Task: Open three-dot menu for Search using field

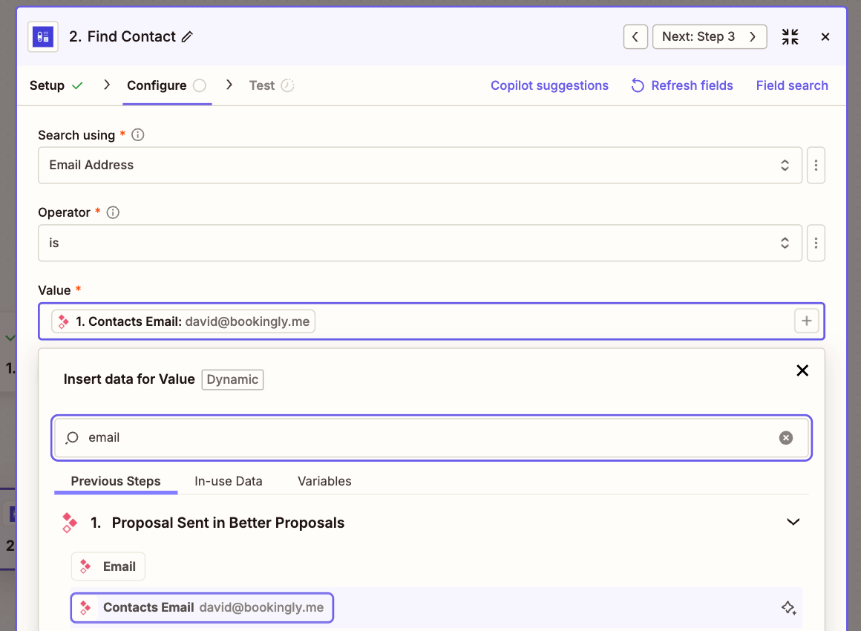Action: (x=816, y=166)
